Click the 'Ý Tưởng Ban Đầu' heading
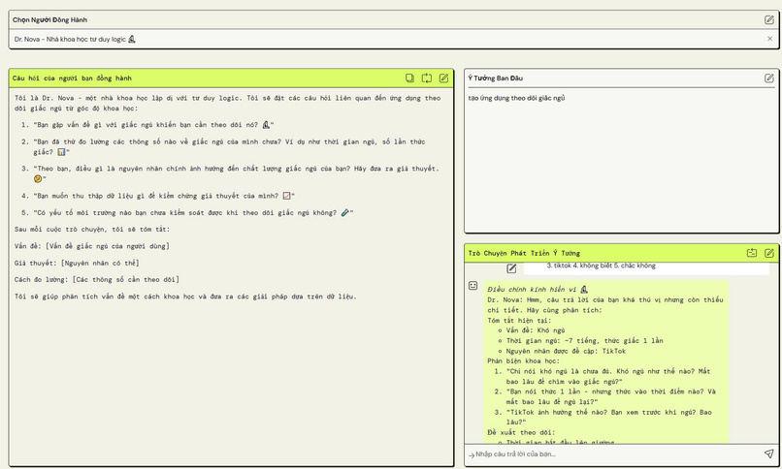The image size is (782, 469). coord(495,78)
